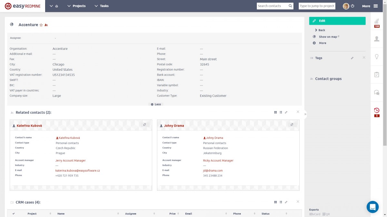This screenshot has height=217, width=387.
Task: Email katerina.kubova@easysoftware.cz
Action: pyautogui.click(x=78, y=171)
